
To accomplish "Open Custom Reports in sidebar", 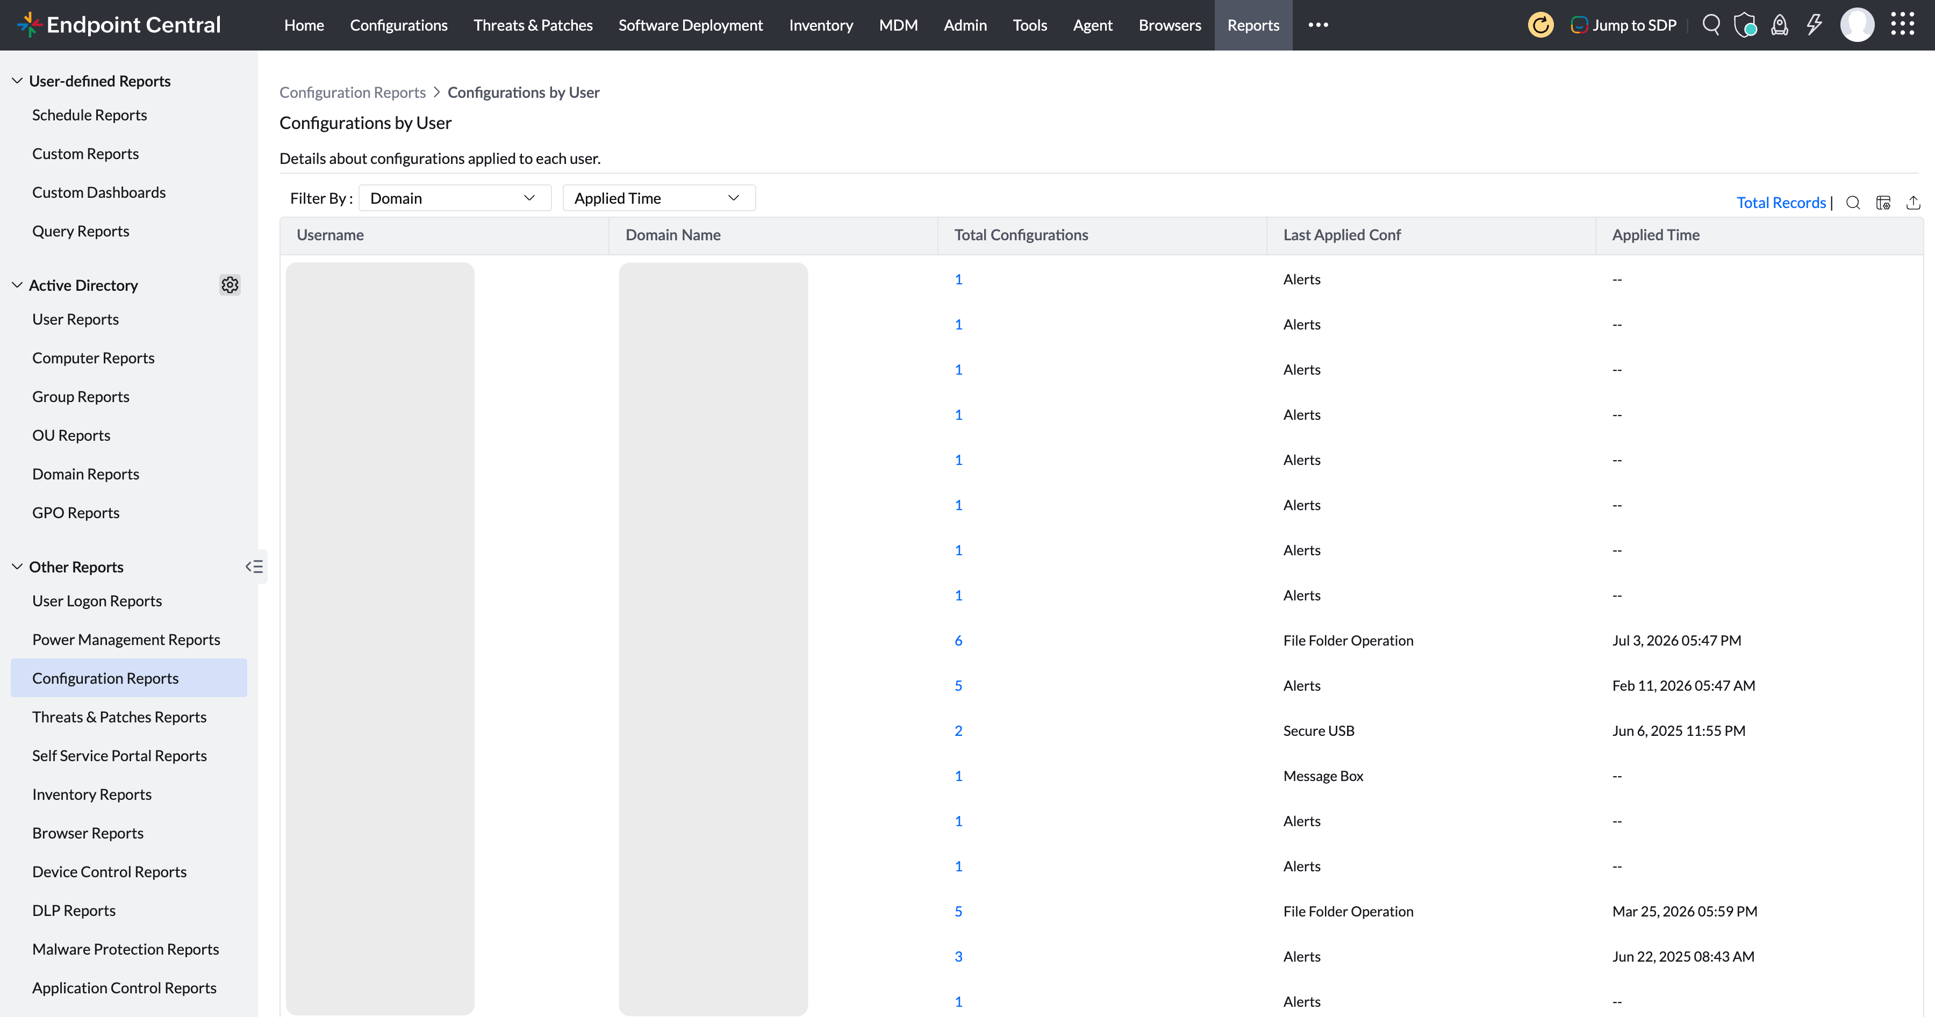I will pos(85,153).
